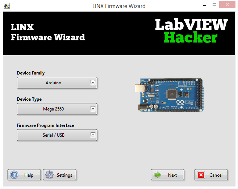Screen dimensions: 238x189
Task: Click the Arduino Mega board image
Action: pos(169,95)
